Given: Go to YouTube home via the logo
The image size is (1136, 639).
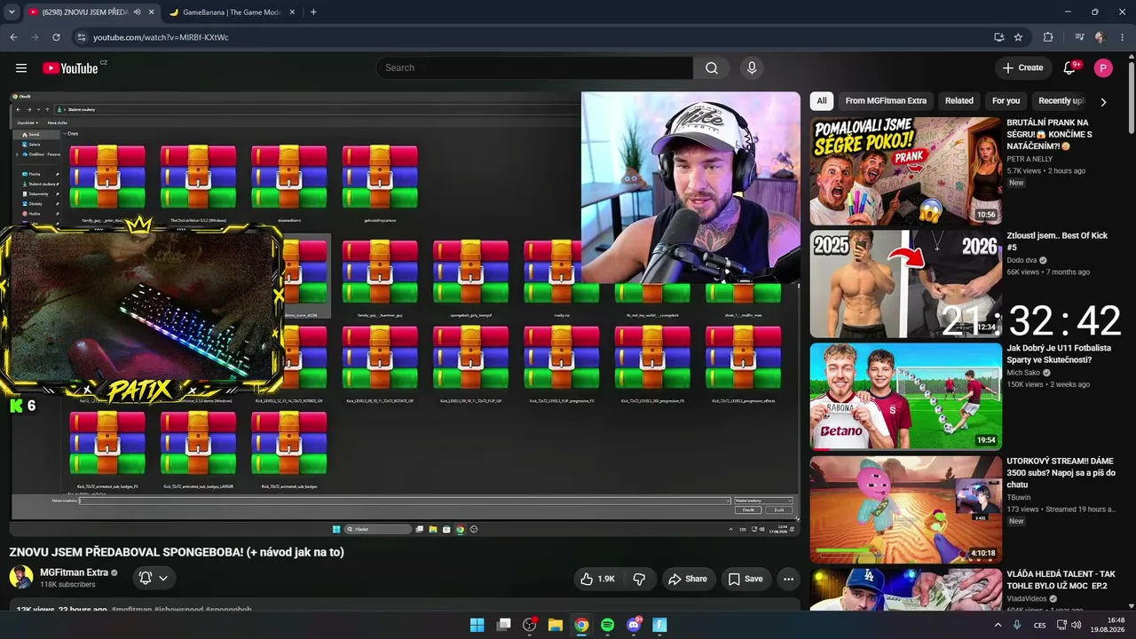Looking at the screenshot, I should click(70, 68).
